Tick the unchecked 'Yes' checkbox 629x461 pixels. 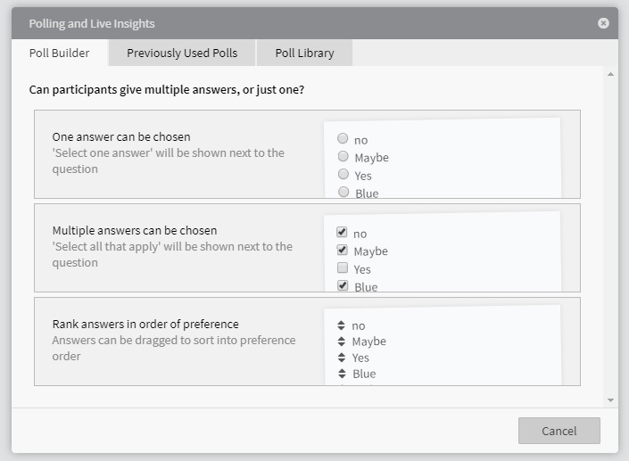tap(342, 268)
